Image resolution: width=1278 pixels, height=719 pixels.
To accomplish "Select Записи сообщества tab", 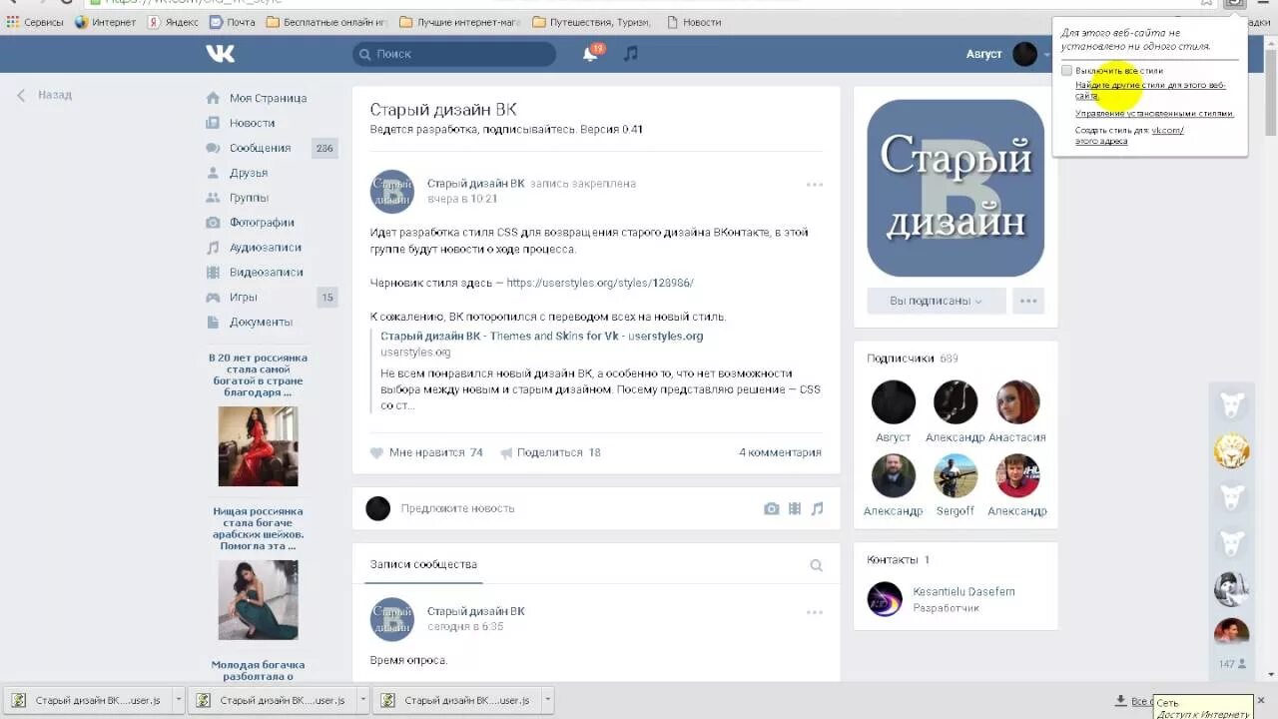I will click(x=423, y=564).
